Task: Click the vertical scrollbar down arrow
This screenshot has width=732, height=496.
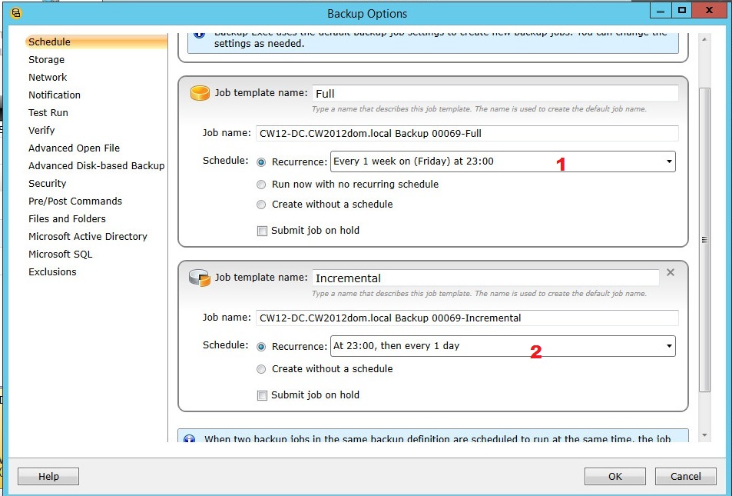Action: (705, 436)
